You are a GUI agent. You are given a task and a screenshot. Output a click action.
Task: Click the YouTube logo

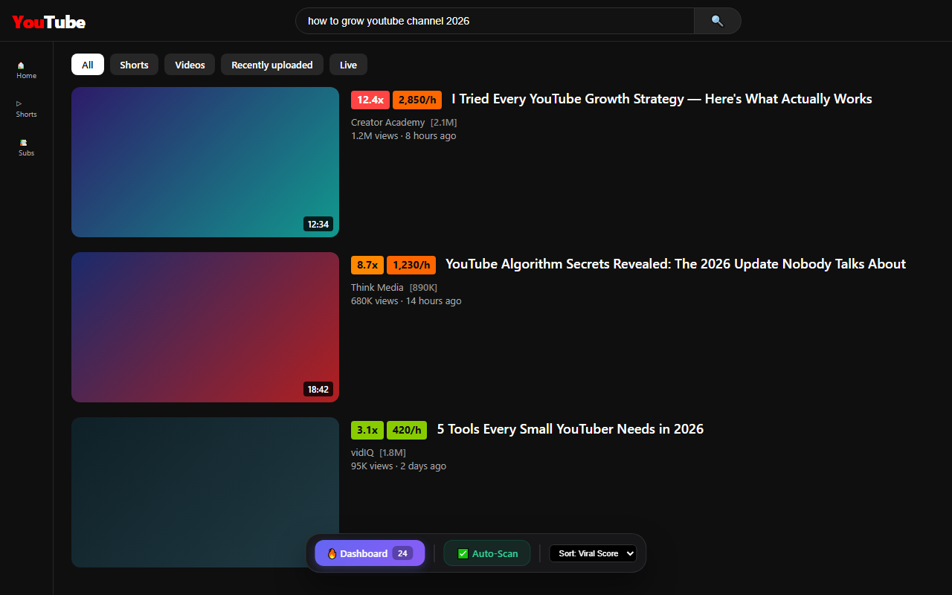(48, 21)
